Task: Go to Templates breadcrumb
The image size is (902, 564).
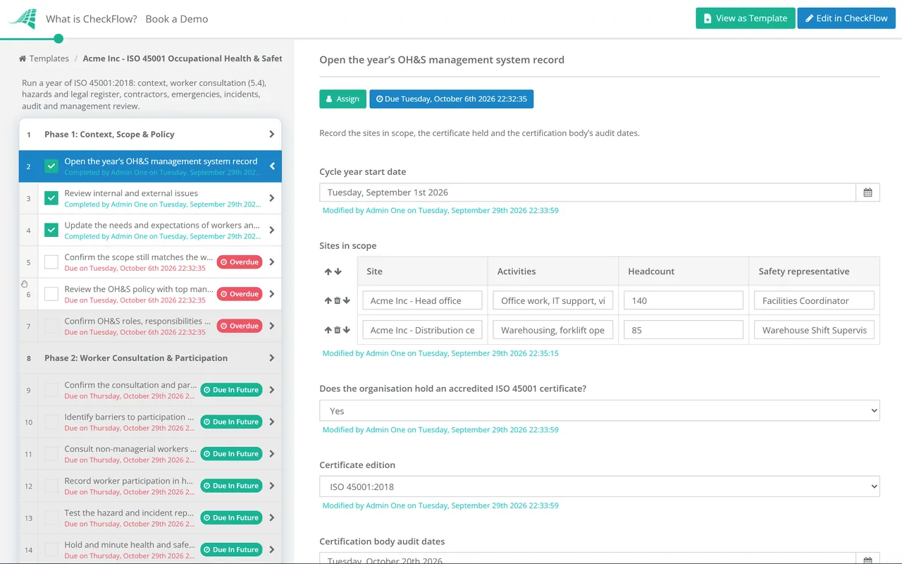Action: [49, 59]
